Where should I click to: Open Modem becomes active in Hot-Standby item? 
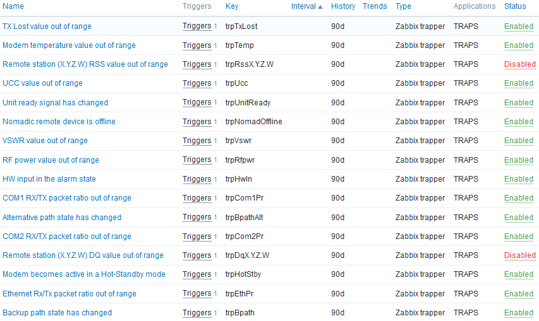point(84,274)
